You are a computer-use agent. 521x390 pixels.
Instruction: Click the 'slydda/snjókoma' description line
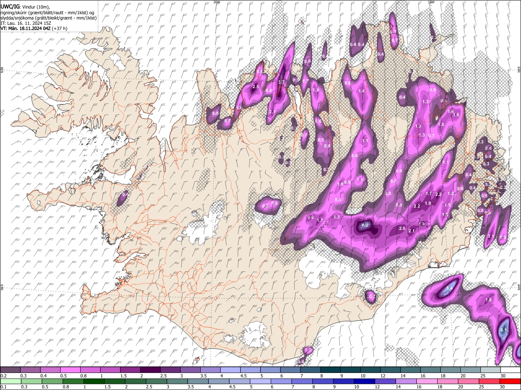point(48,18)
